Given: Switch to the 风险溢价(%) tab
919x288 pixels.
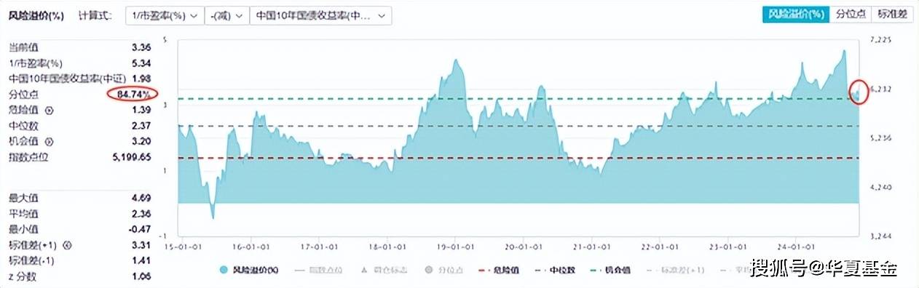Looking at the screenshot, I should (797, 14).
